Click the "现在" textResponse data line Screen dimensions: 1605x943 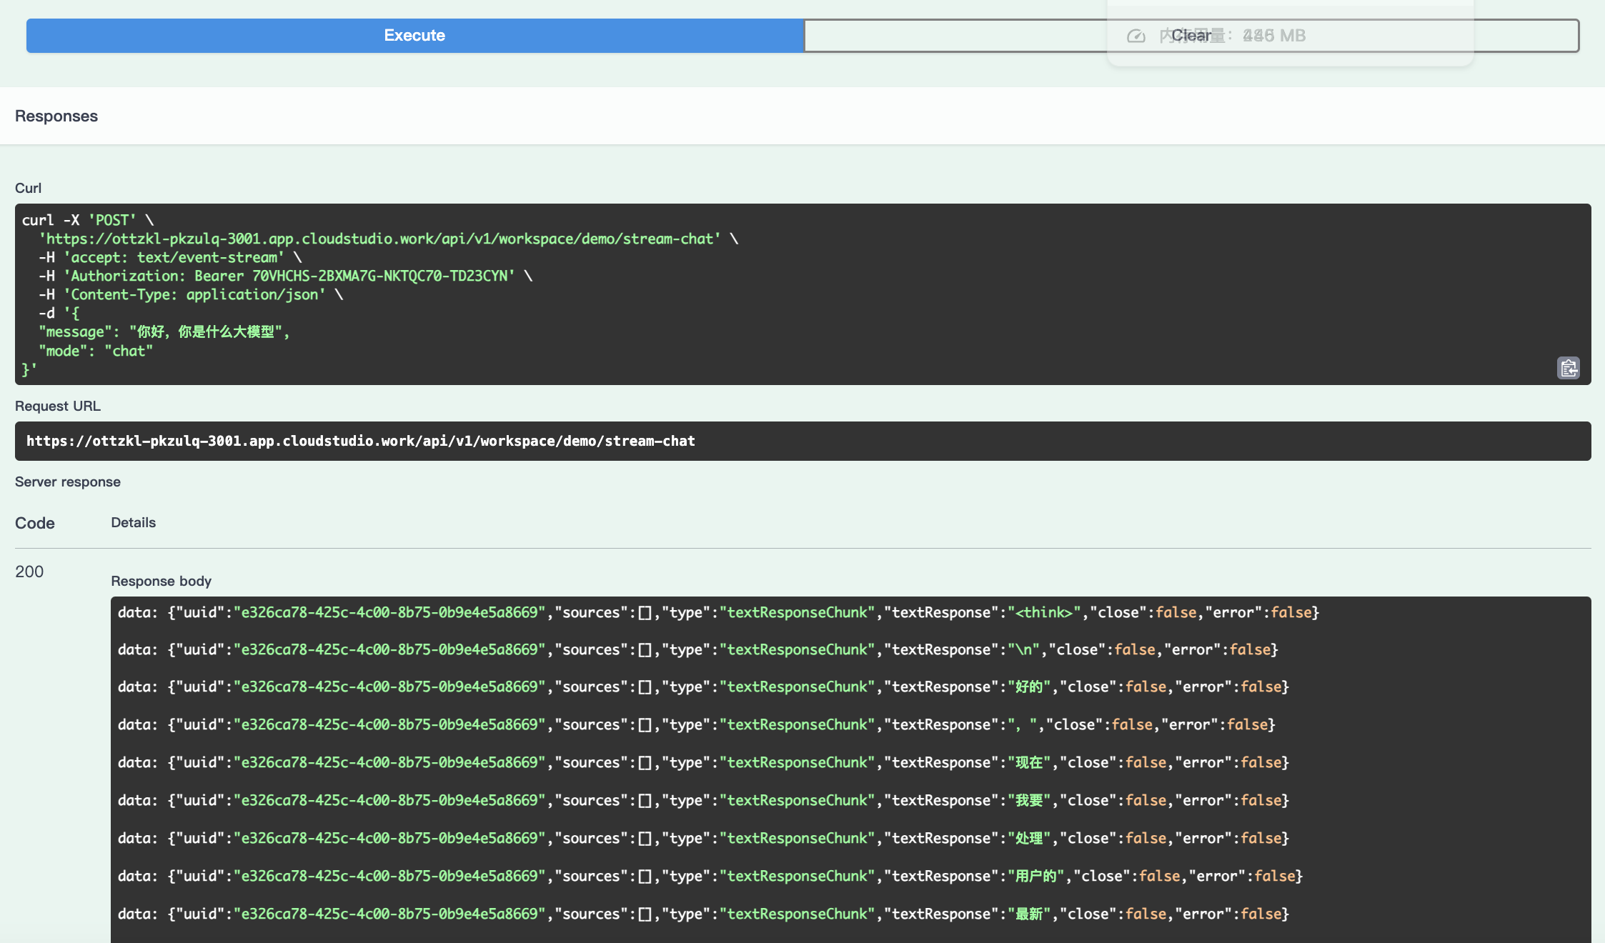coord(703,762)
